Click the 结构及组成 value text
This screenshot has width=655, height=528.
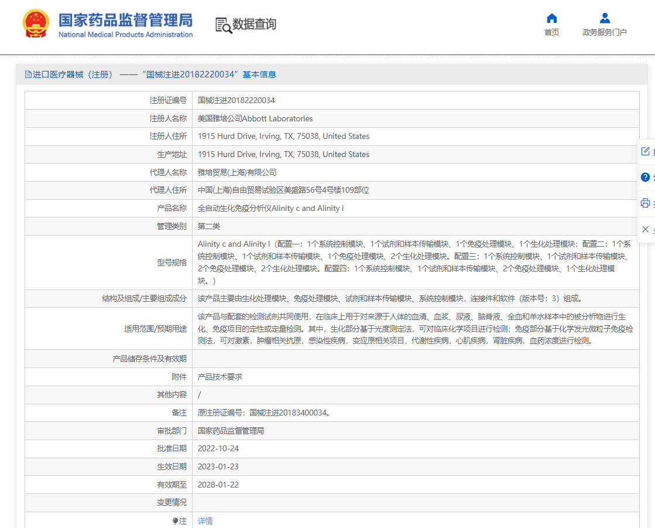click(x=390, y=298)
